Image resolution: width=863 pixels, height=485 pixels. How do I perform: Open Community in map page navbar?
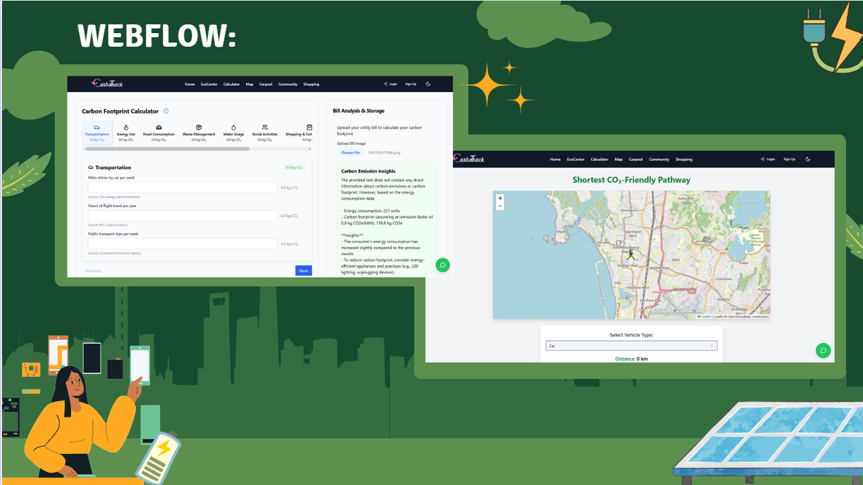click(x=659, y=160)
